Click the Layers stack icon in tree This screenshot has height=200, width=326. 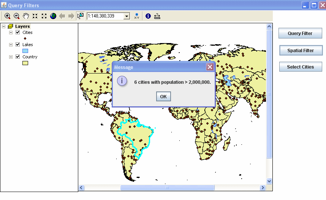(10, 27)
